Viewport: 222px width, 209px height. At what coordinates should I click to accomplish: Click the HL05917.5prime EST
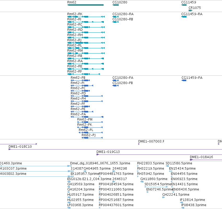(x=80, y=195)
